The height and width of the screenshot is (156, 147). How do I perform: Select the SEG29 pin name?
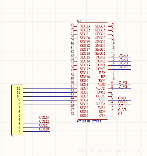coord(100,46)
